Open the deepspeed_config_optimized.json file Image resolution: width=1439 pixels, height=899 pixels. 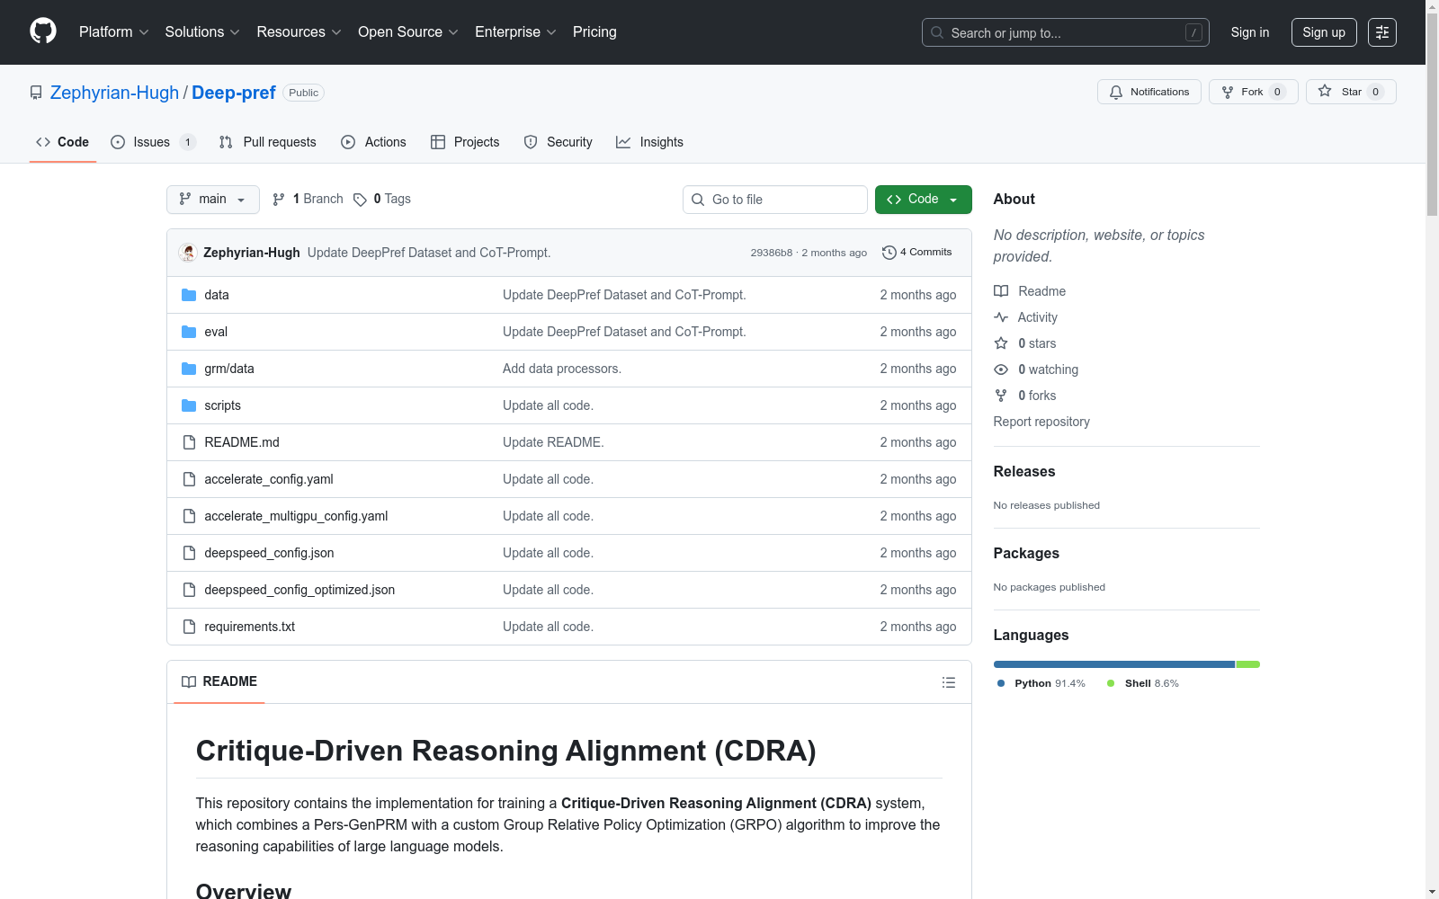pos(299,590)
